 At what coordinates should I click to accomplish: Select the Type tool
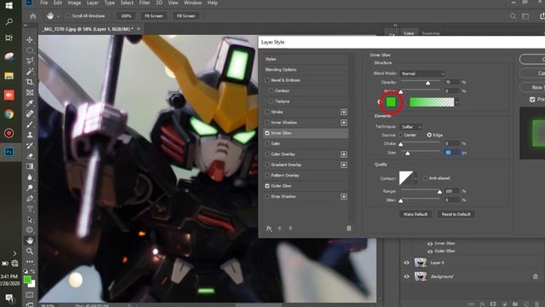pos(30,209)
